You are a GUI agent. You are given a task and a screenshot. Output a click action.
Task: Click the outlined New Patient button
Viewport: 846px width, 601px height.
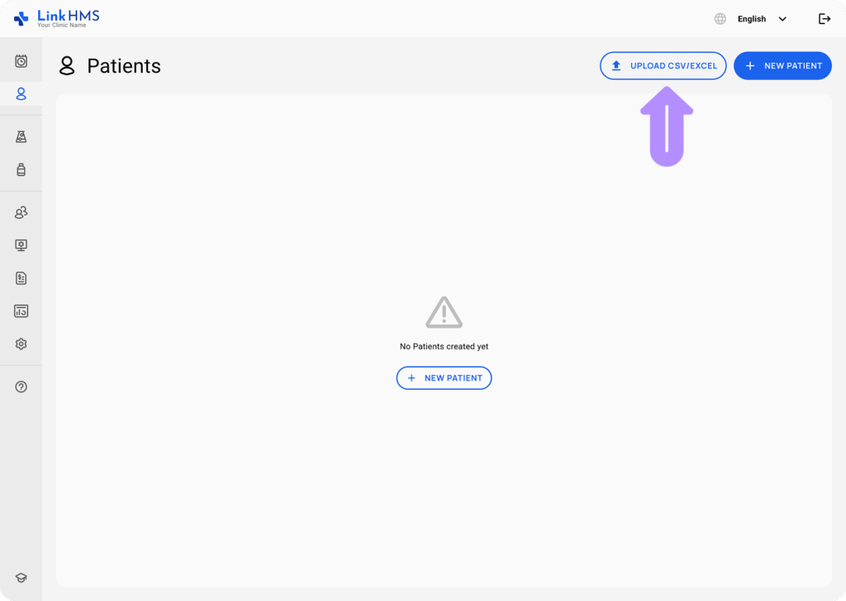[x=444, y=378]
